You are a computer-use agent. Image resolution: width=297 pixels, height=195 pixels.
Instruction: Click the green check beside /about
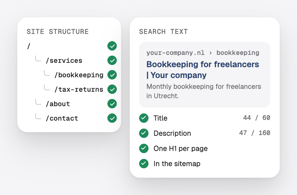coord(112,104)
